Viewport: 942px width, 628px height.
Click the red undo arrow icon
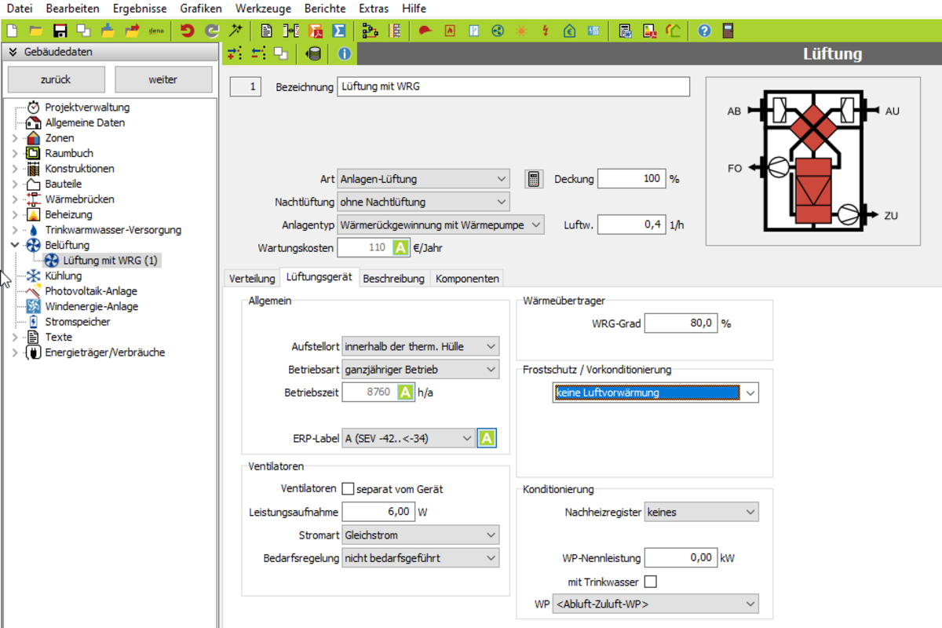[x=187, y=31]
